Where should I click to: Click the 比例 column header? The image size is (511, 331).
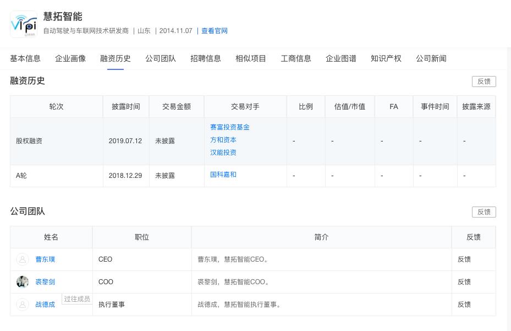click(x=306, y=107)
